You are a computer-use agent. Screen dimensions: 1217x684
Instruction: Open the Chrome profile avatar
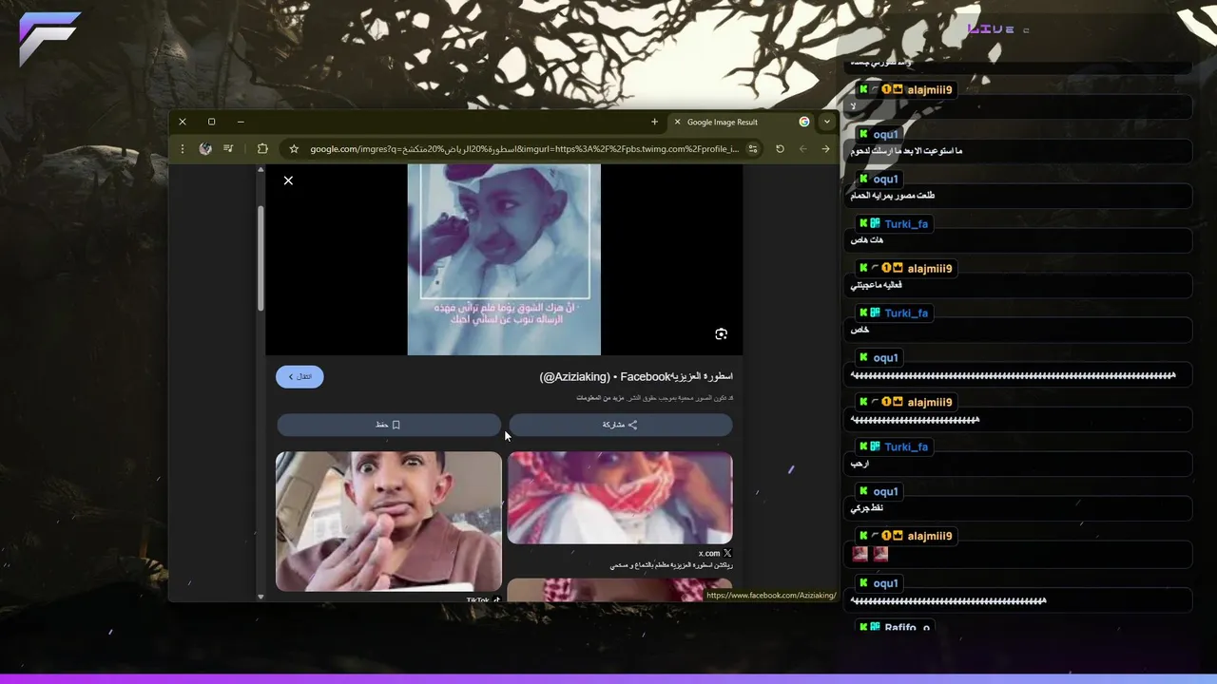click(205, 149)
